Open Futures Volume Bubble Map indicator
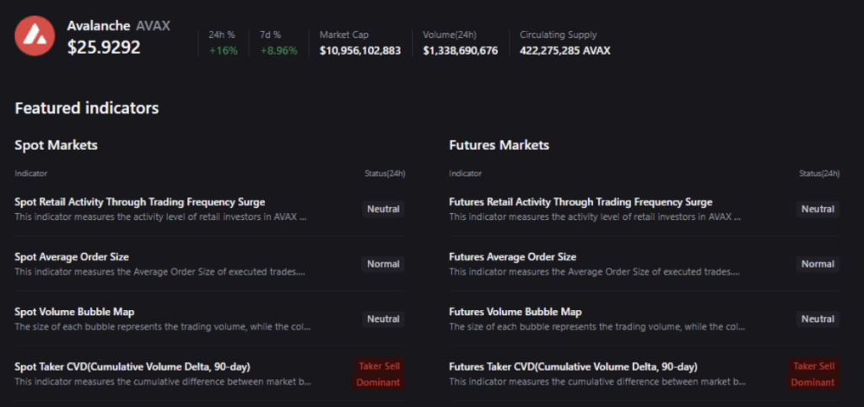864x407 pixels. [x=516, y=312]
